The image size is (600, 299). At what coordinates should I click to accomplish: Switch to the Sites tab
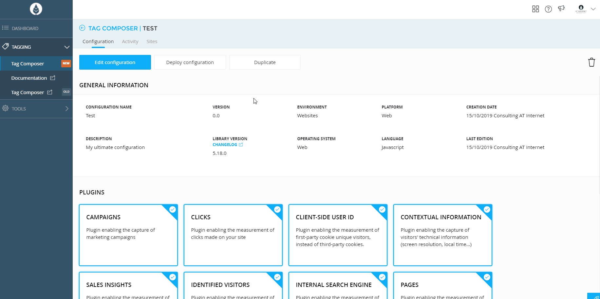point(152,42)
